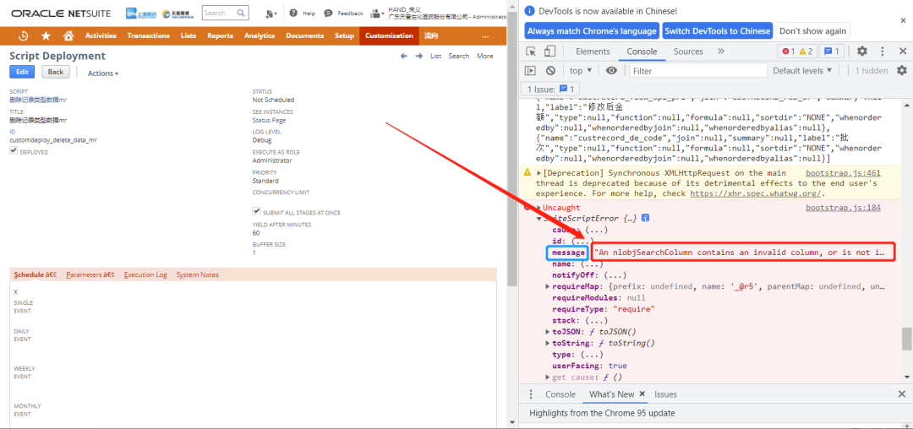Show the console sidebar icon
Screen dimensions: 913x429
tap(530, 70)
